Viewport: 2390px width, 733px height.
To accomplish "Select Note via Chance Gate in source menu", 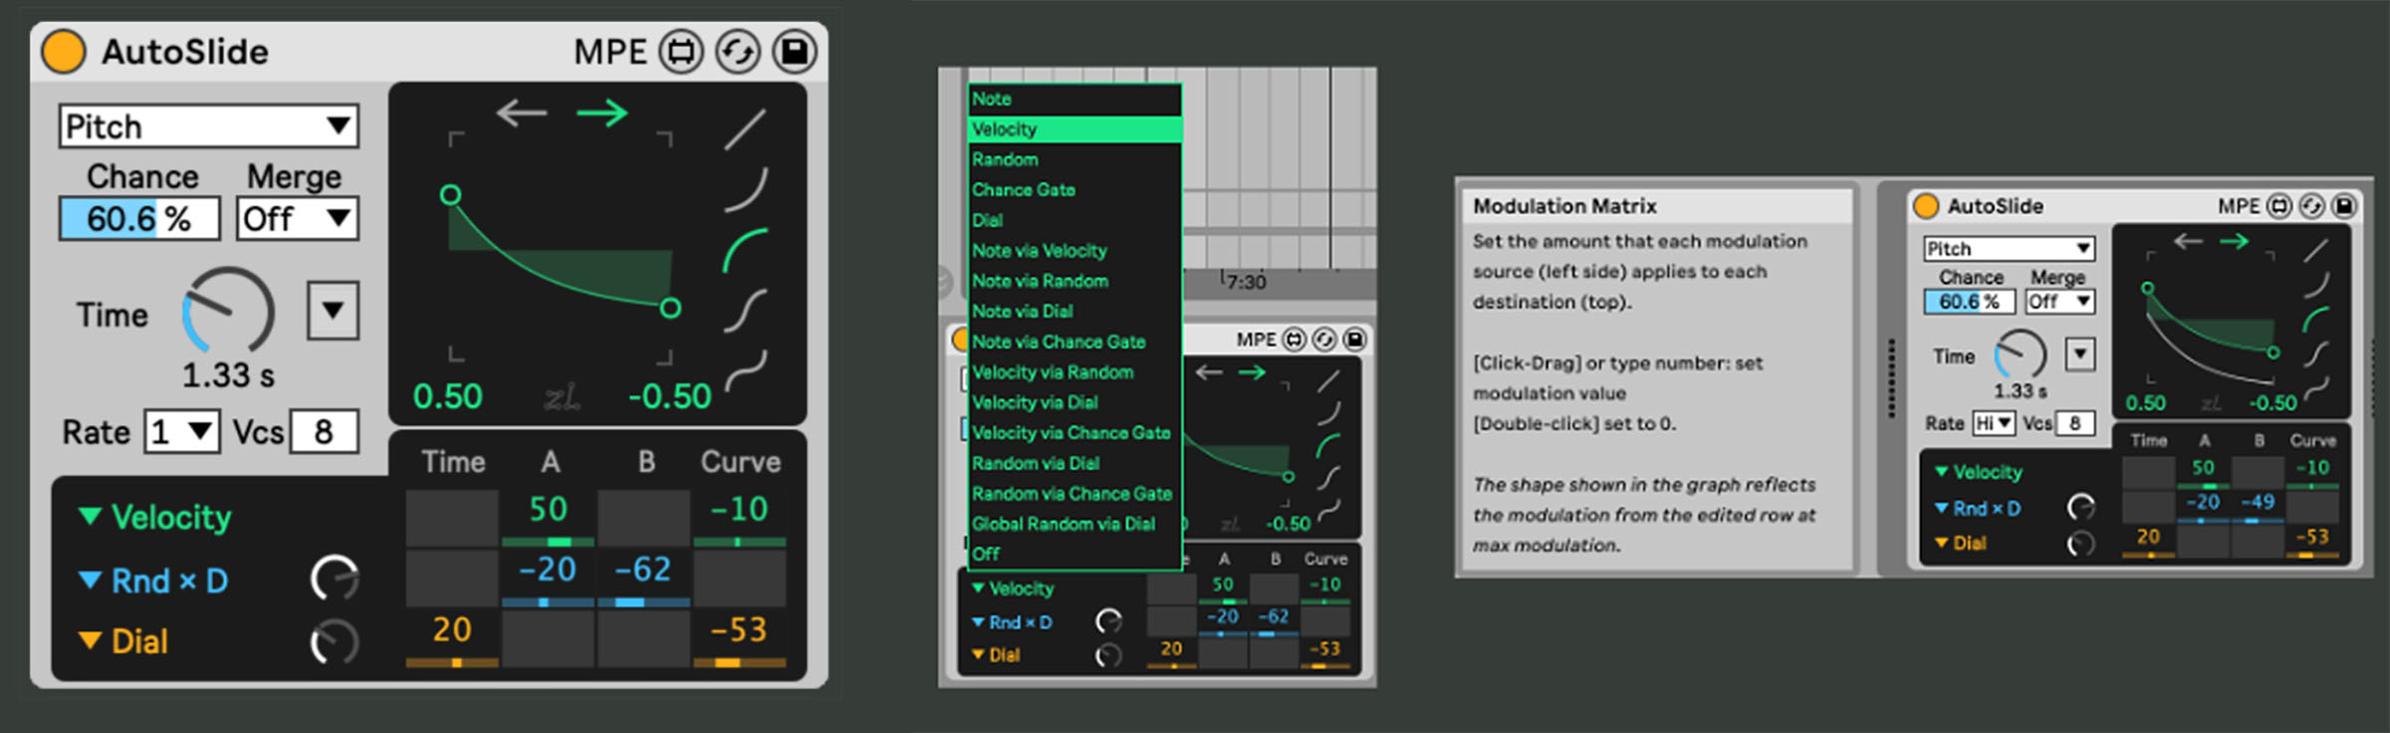I will click(x=1075, y=342).
